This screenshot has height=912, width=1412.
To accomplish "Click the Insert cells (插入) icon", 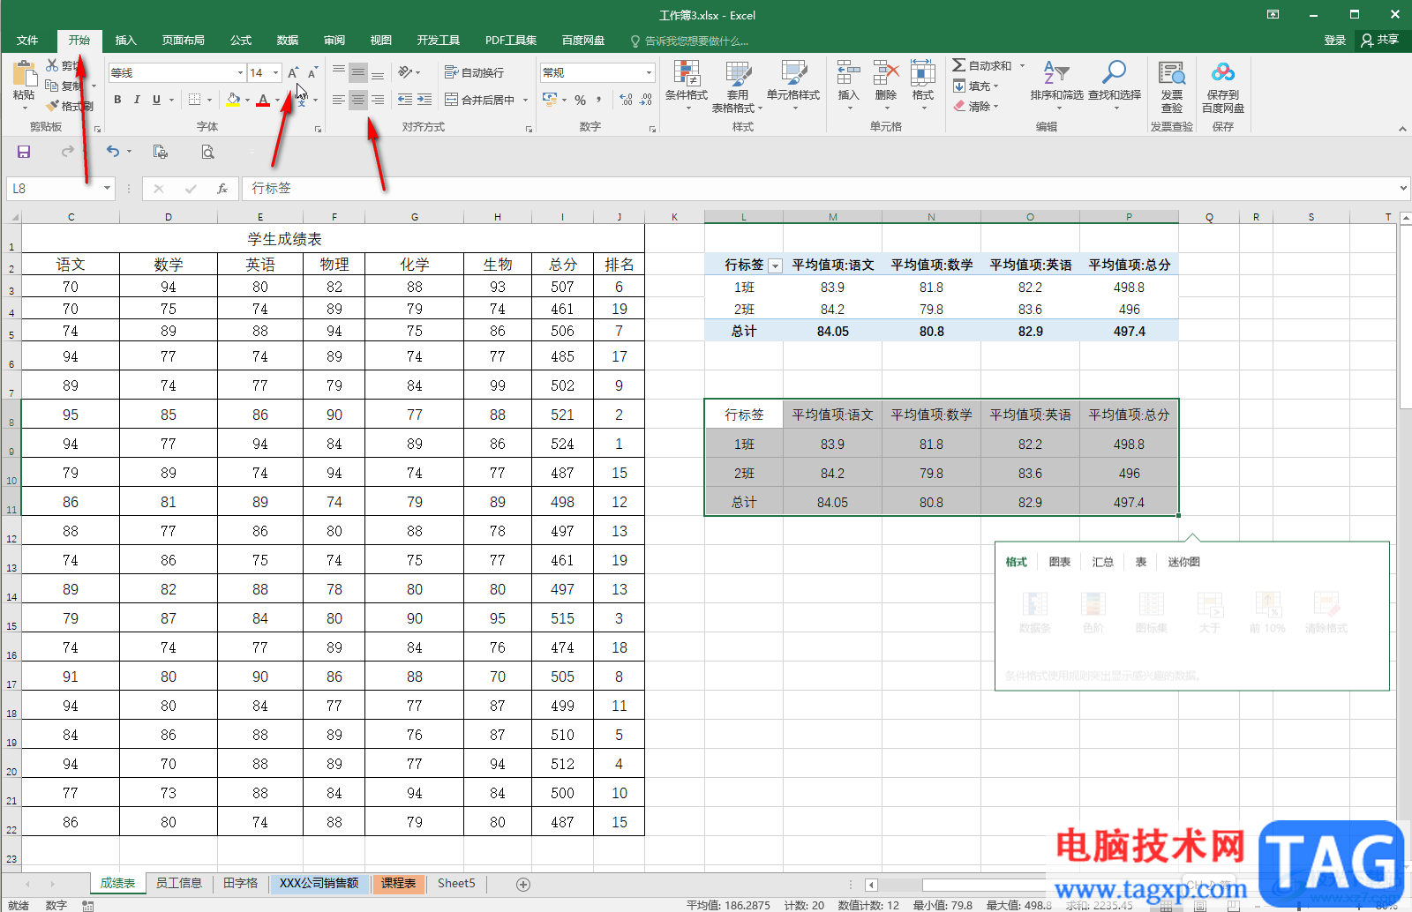I will (x=848, y=72).
